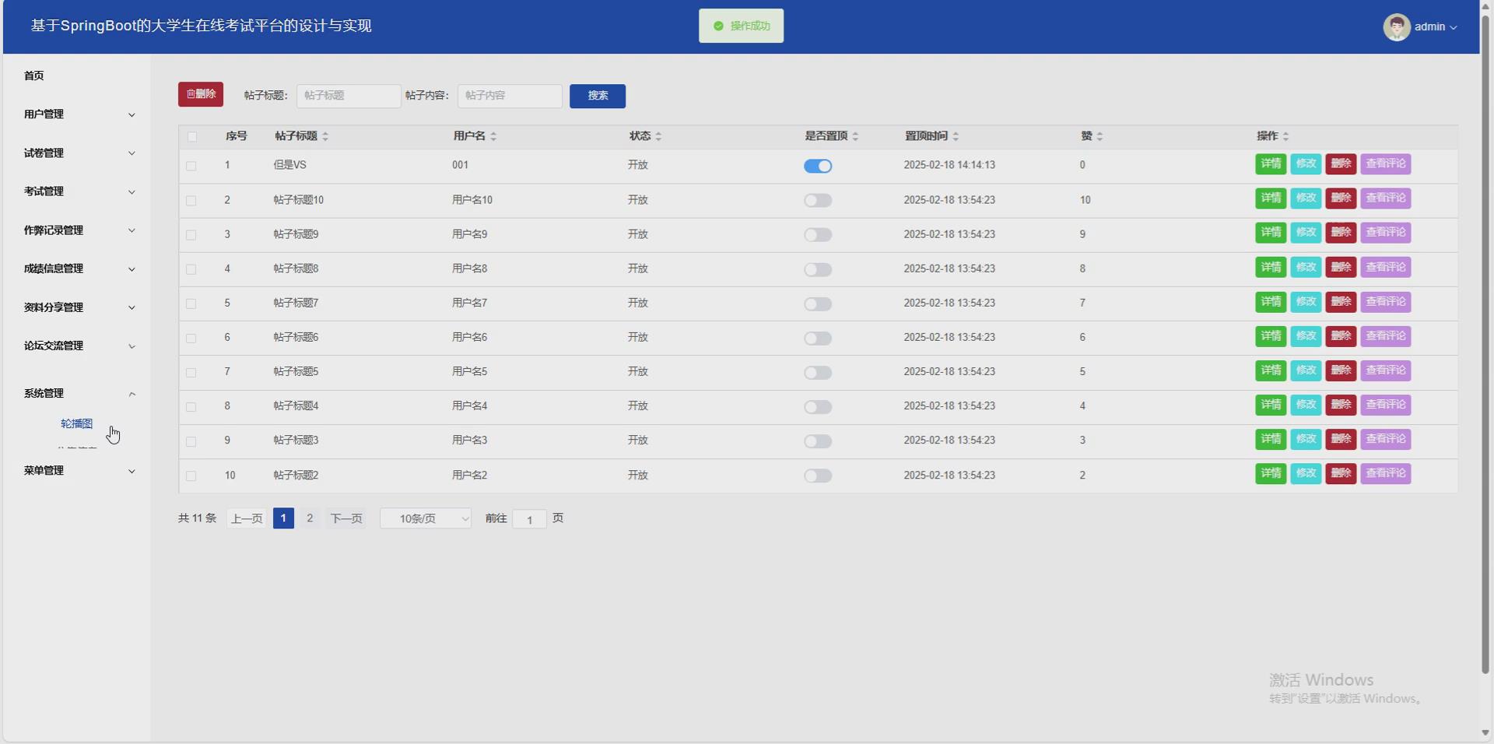
Task: Select the checkbox for 帖子标题4 row
Action: tap(191, 407)
